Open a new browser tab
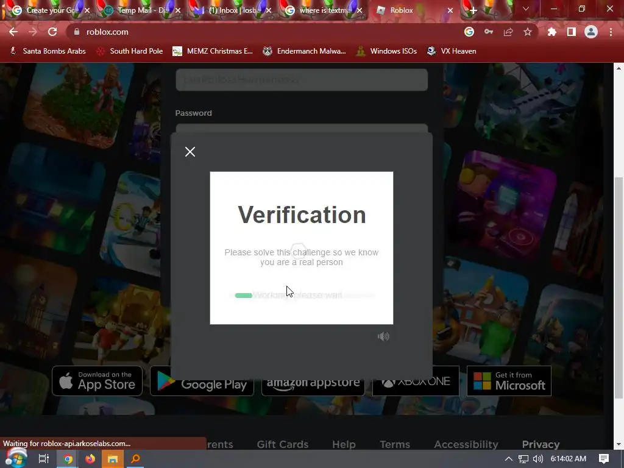 click(473, 11)
